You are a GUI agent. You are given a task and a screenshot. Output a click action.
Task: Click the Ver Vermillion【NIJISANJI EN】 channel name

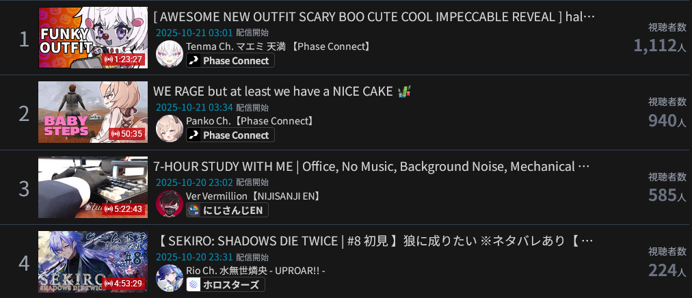[x=254, y=195]
